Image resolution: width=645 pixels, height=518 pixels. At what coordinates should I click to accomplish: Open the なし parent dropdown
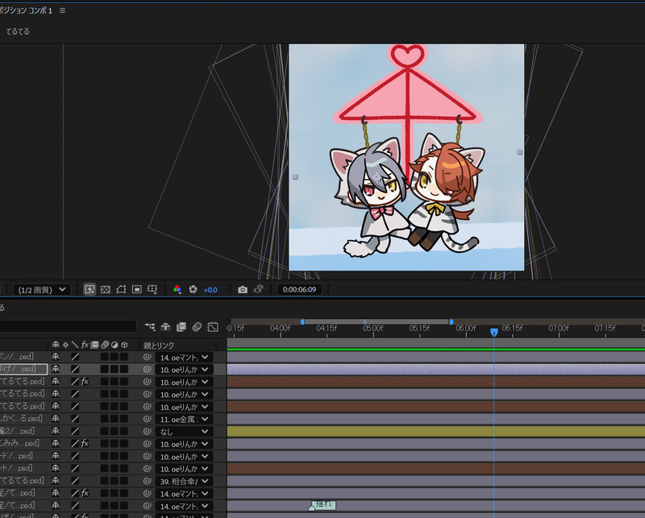click(184, 432)
